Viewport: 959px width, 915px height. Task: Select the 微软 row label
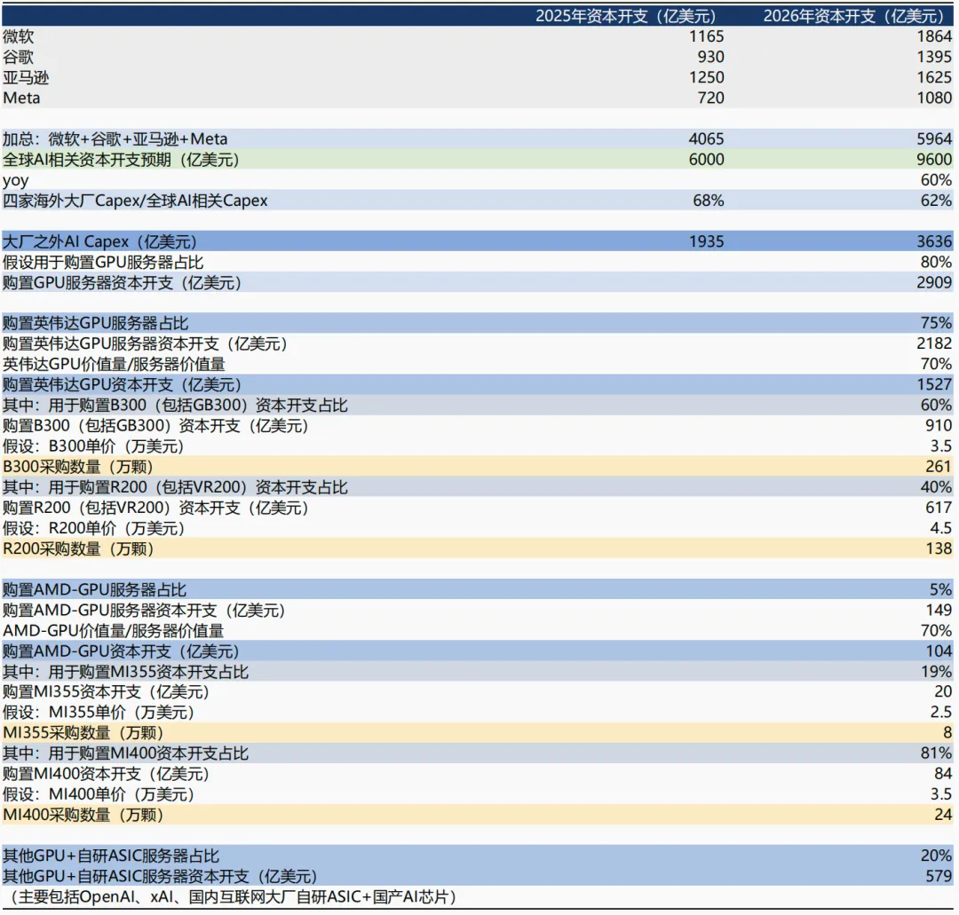tap(19, 36)
